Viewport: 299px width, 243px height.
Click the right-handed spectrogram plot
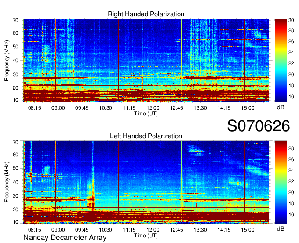tap(146, 60)
